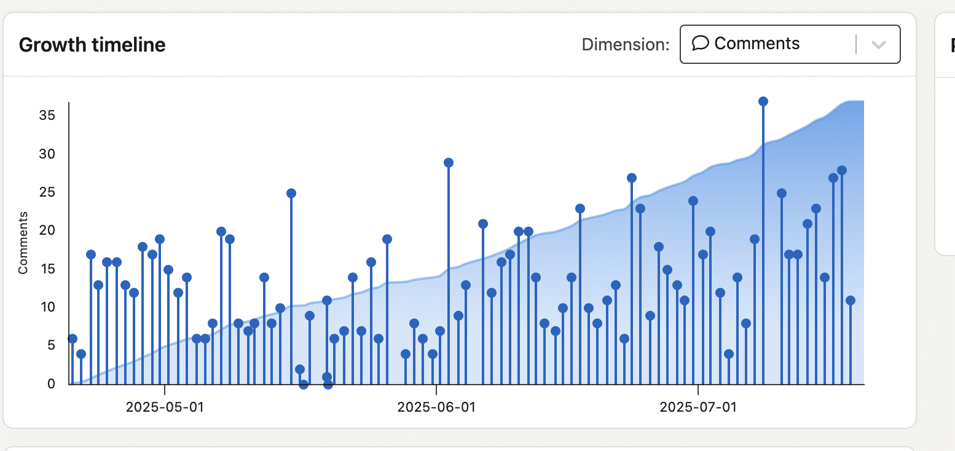Click the 2025-05-01 x-axis date label
Image resolution: width=955 pixels, height=451 pixels.
(165, 407)
